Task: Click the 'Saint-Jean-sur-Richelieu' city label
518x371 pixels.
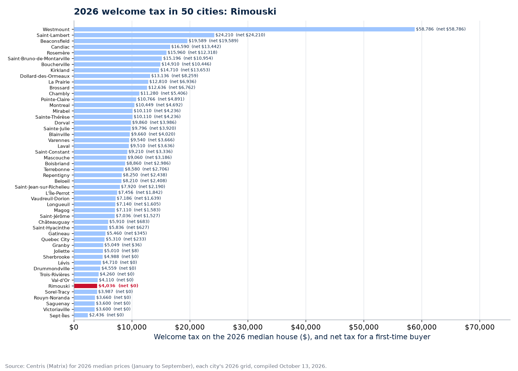Action: coord(42,187)
